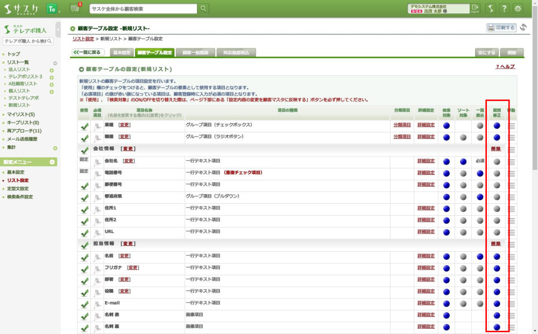
Task: Switch to the 基本設定 tab
Action: tap(122, 53)
